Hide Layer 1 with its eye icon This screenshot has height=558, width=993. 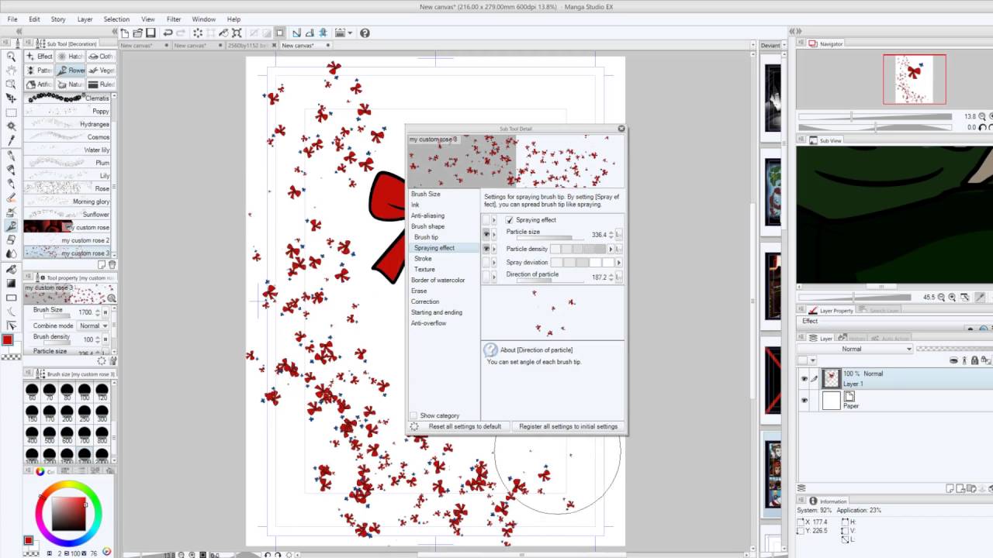804,379
